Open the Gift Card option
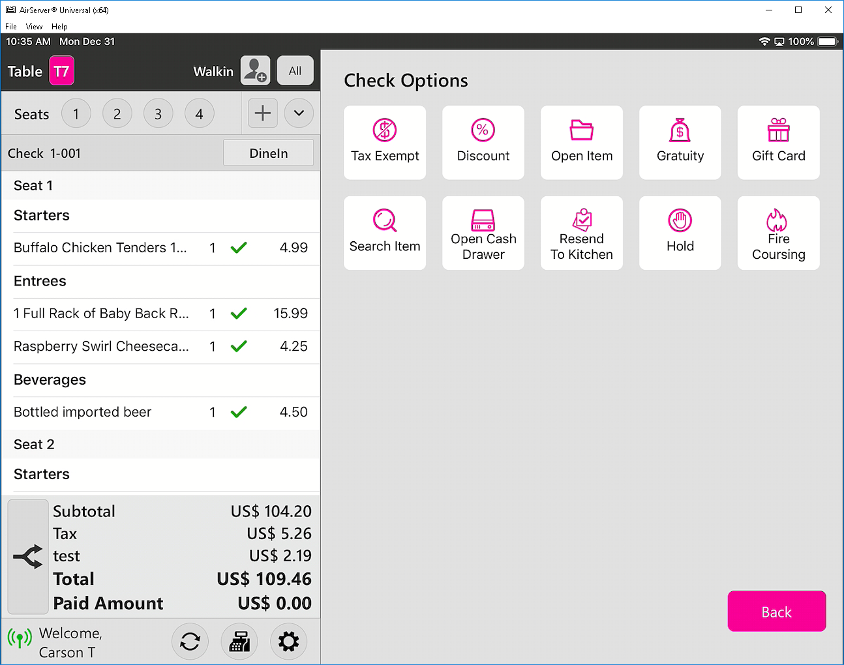Viewport: 844px width, 665px height. (x=778, y=142)
